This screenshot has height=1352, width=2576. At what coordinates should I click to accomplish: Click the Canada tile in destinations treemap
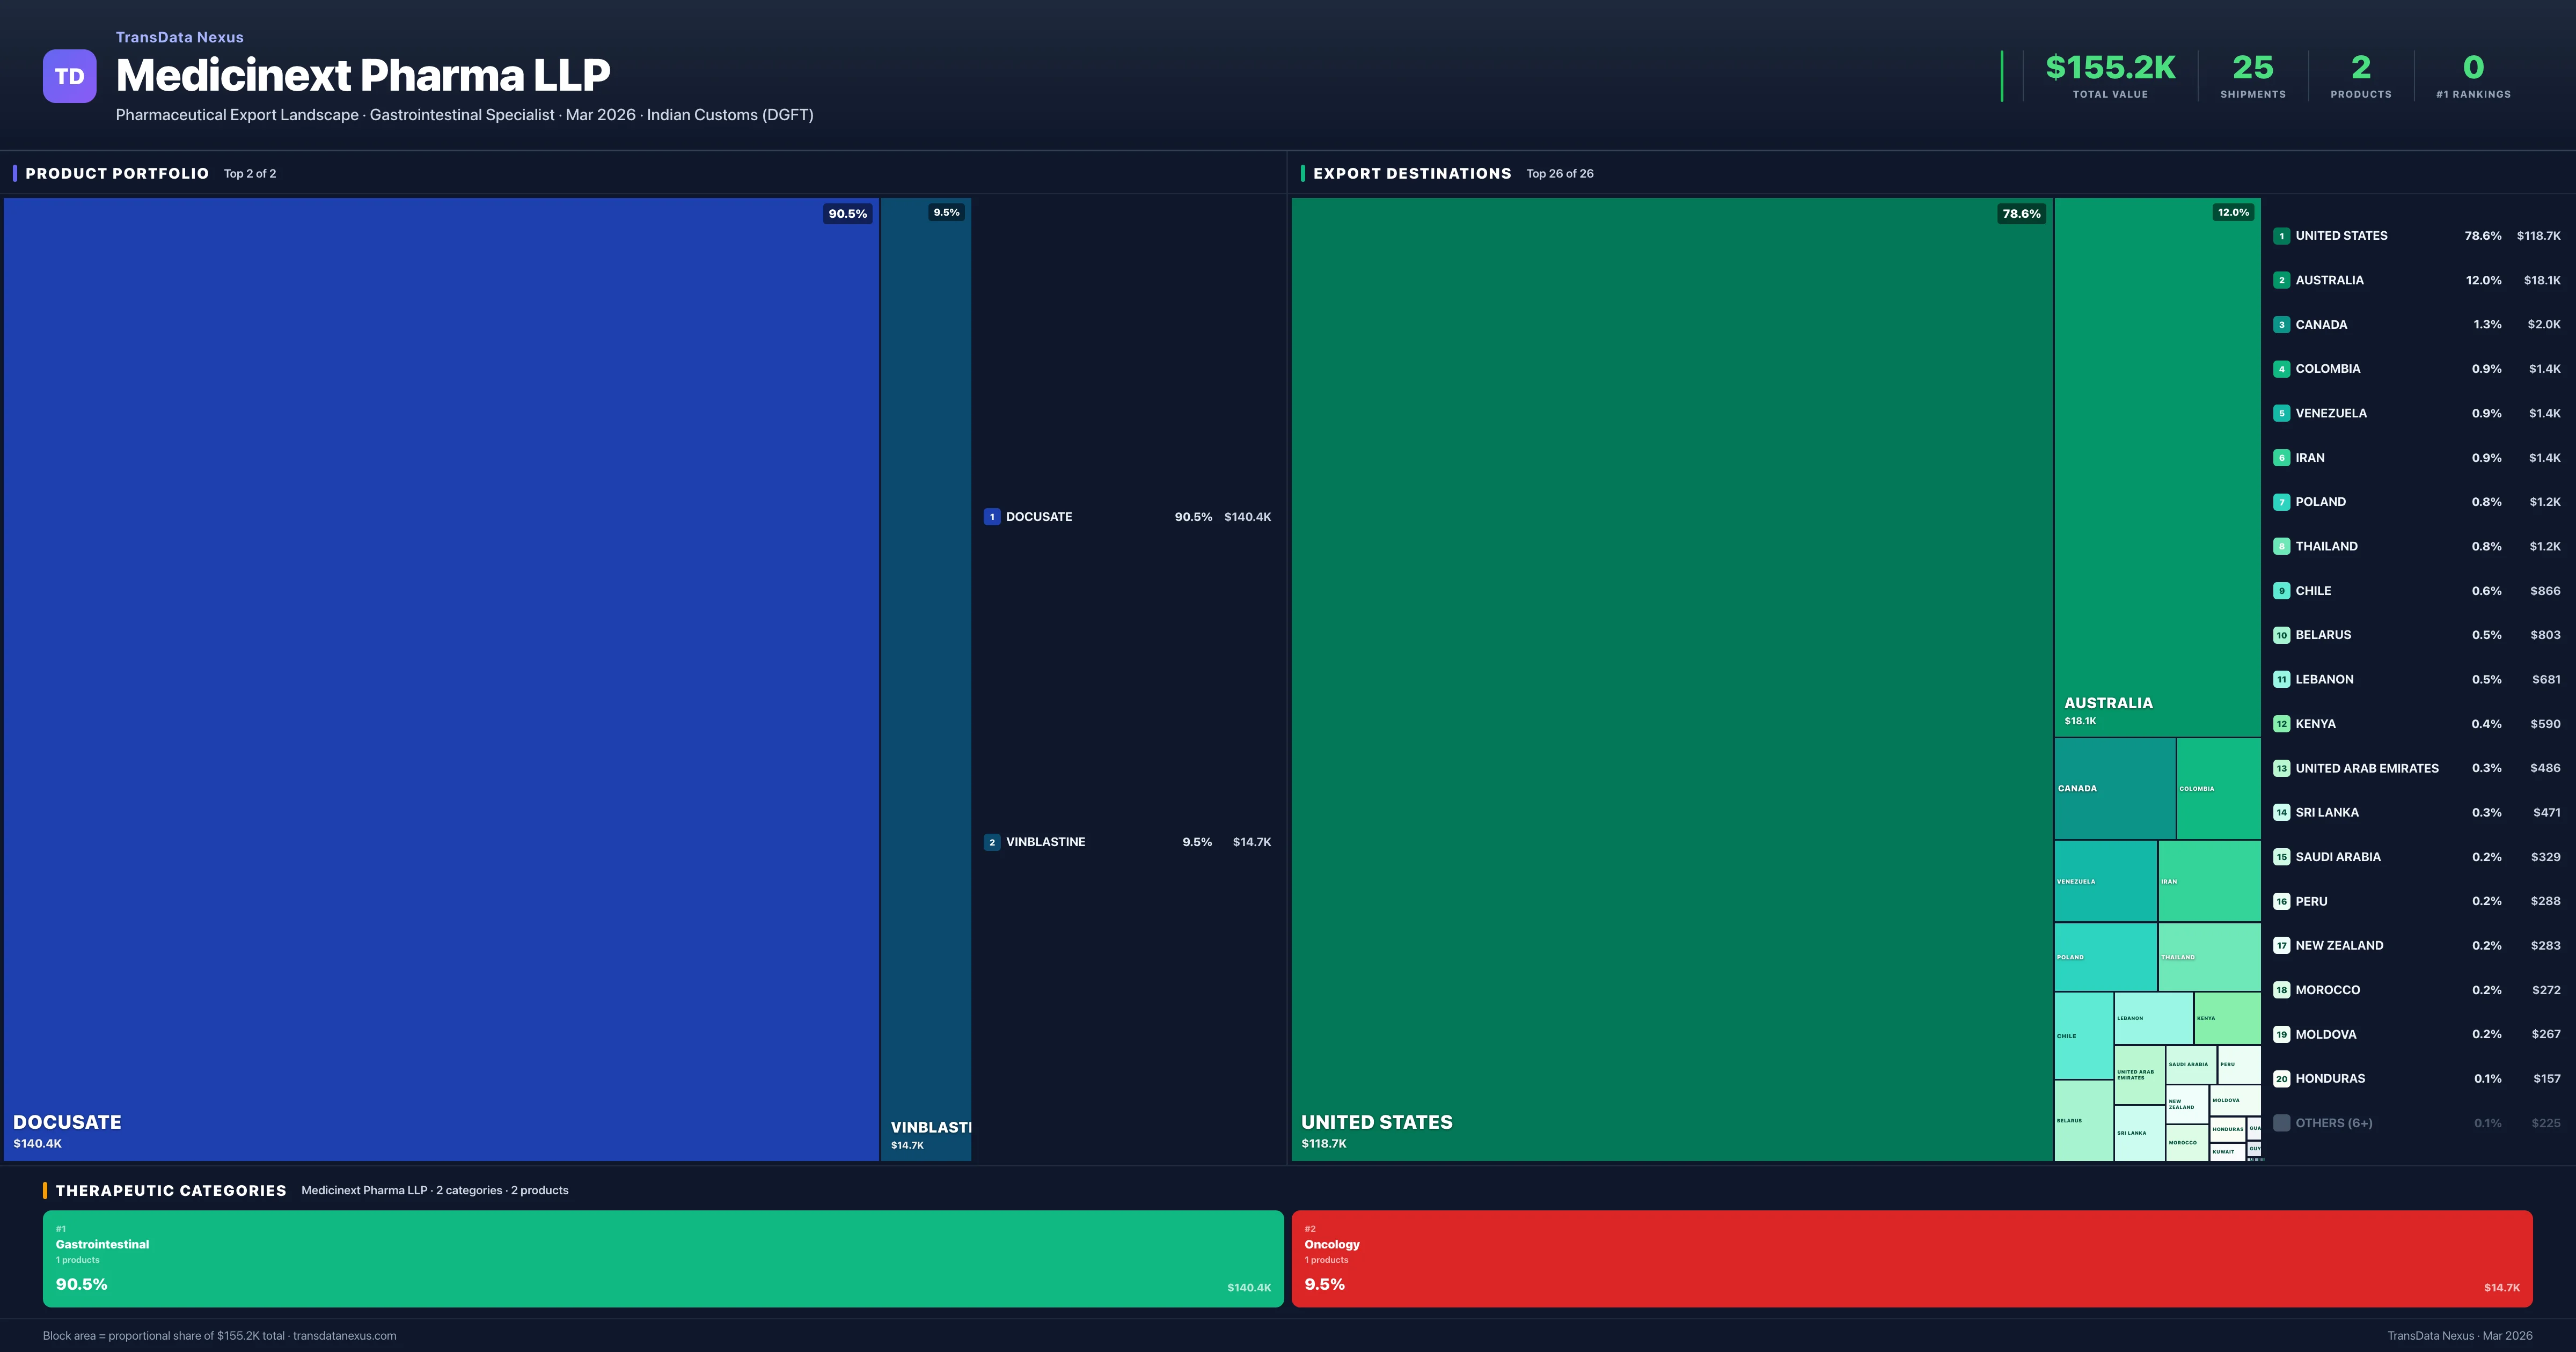pos(2114,789)
